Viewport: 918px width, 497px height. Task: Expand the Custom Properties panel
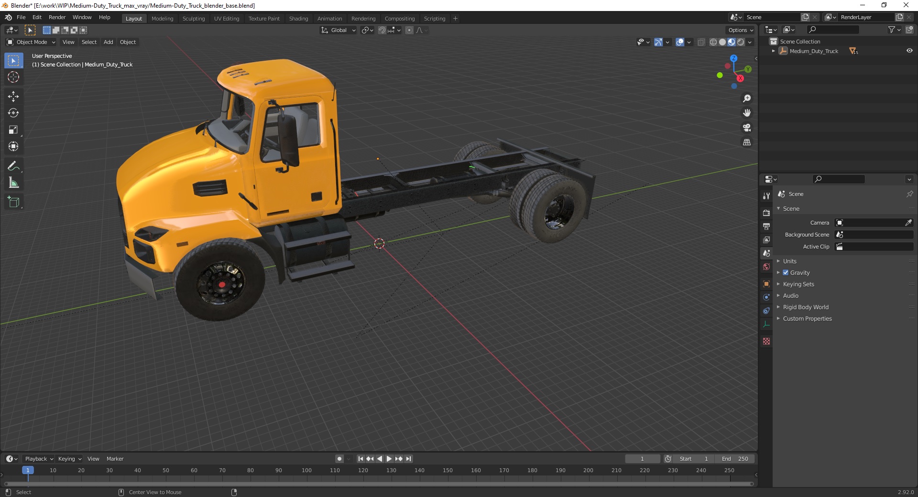[x=807, y=318]
